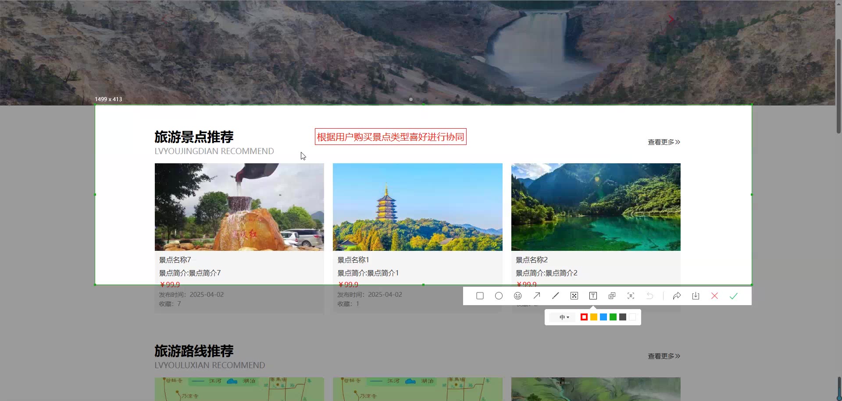
Task: Open the 景点名称7 fountain thumbnail
Action: pos(239,207)
